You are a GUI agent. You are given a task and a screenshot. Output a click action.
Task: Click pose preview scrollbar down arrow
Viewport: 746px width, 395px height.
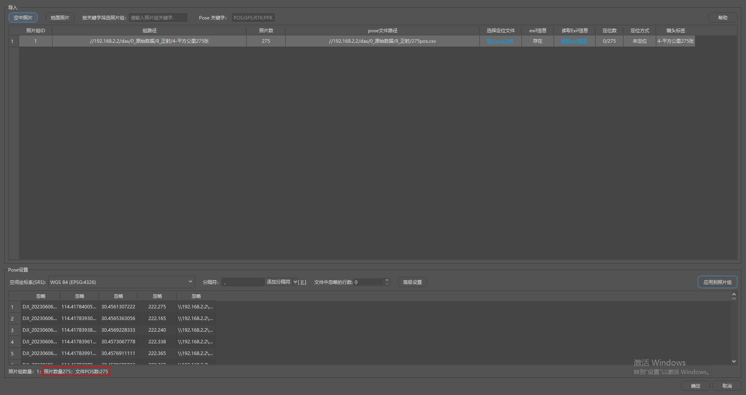tap(734, 361)
